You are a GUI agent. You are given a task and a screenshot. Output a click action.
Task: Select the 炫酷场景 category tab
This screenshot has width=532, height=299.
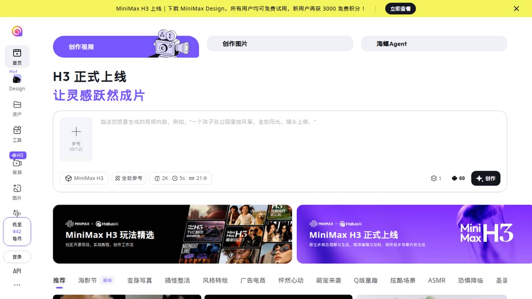pyautogui.click(x=403, y=280)
